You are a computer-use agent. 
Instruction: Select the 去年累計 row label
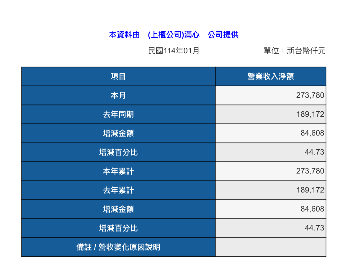coord(118,190)
